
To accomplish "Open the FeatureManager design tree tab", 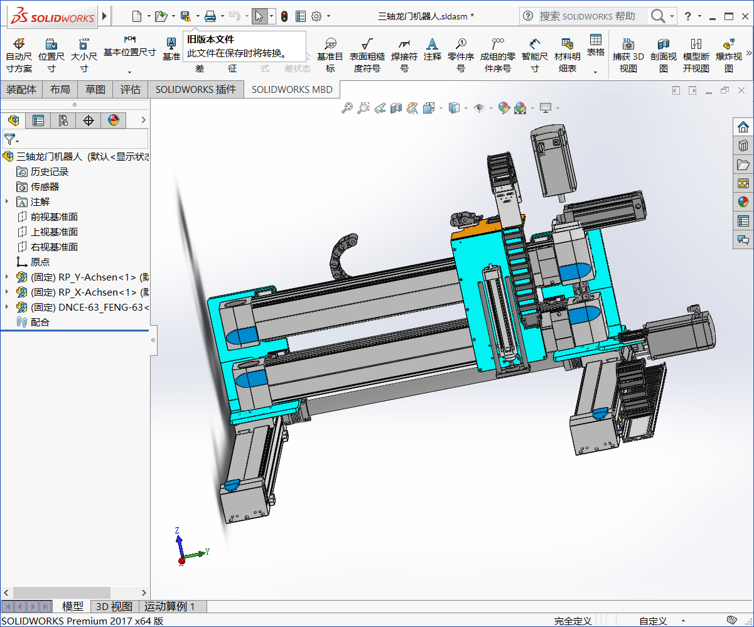I will tap(13, 121).
